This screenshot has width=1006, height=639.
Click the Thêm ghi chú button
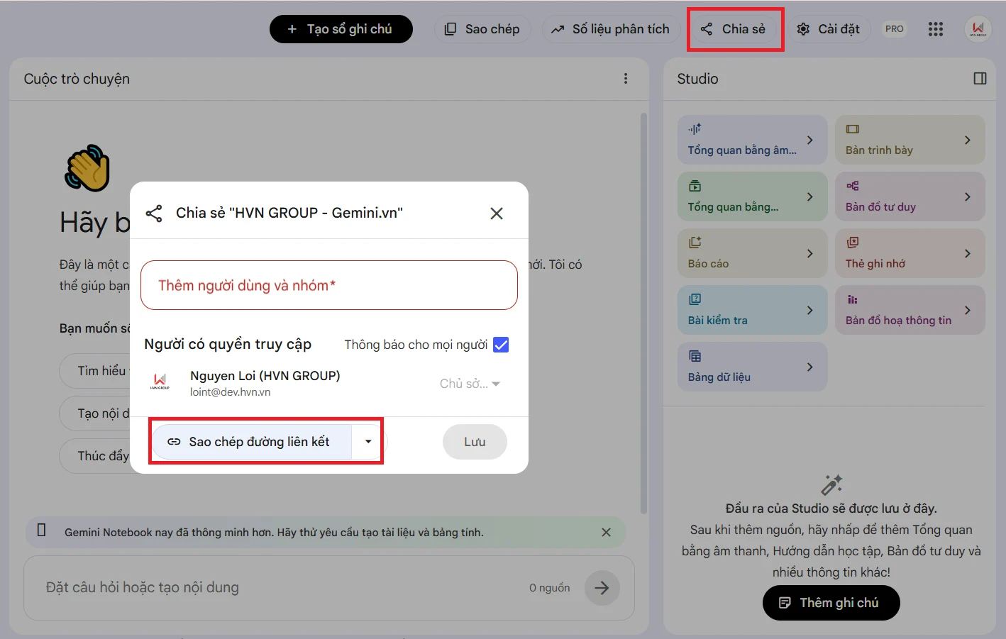coord(831,603)
